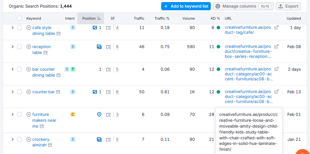Expand the crockery almirah row
Screen dimensions: 310x154
coord(12,139)
